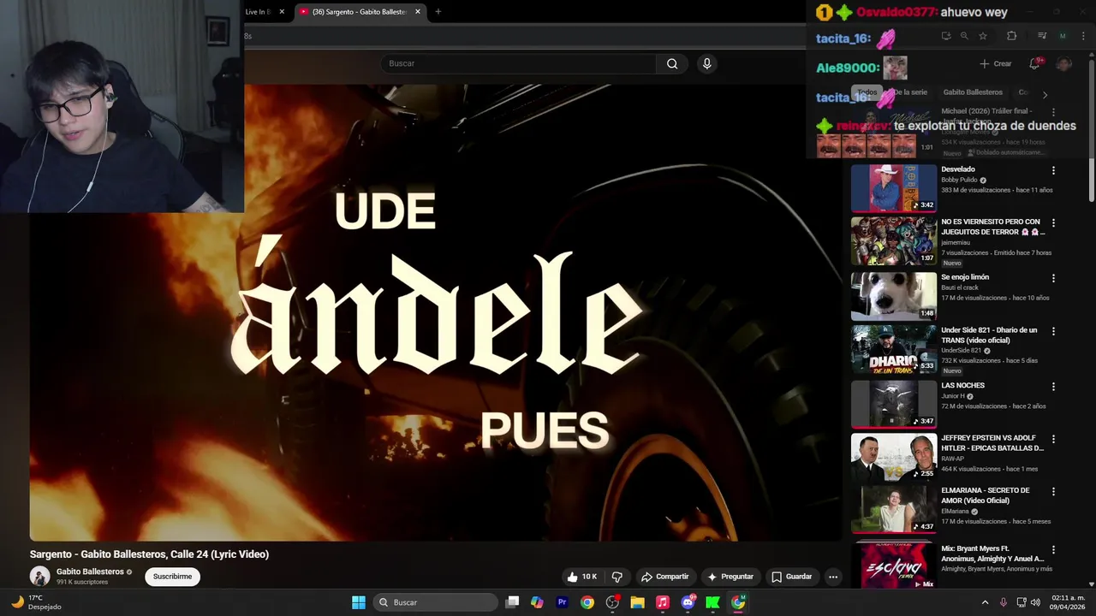
Task: Click the Crear button
Action: click(x=995, y=63)
